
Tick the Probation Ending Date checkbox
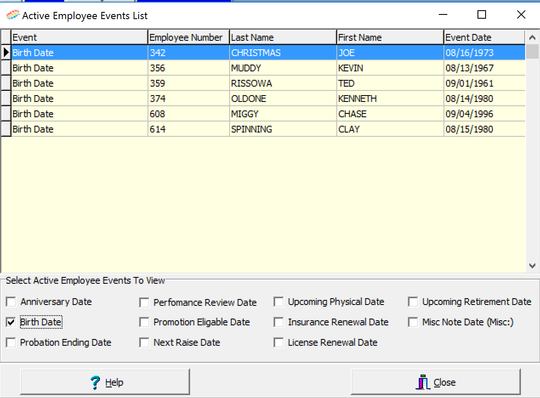click(11, 342)
